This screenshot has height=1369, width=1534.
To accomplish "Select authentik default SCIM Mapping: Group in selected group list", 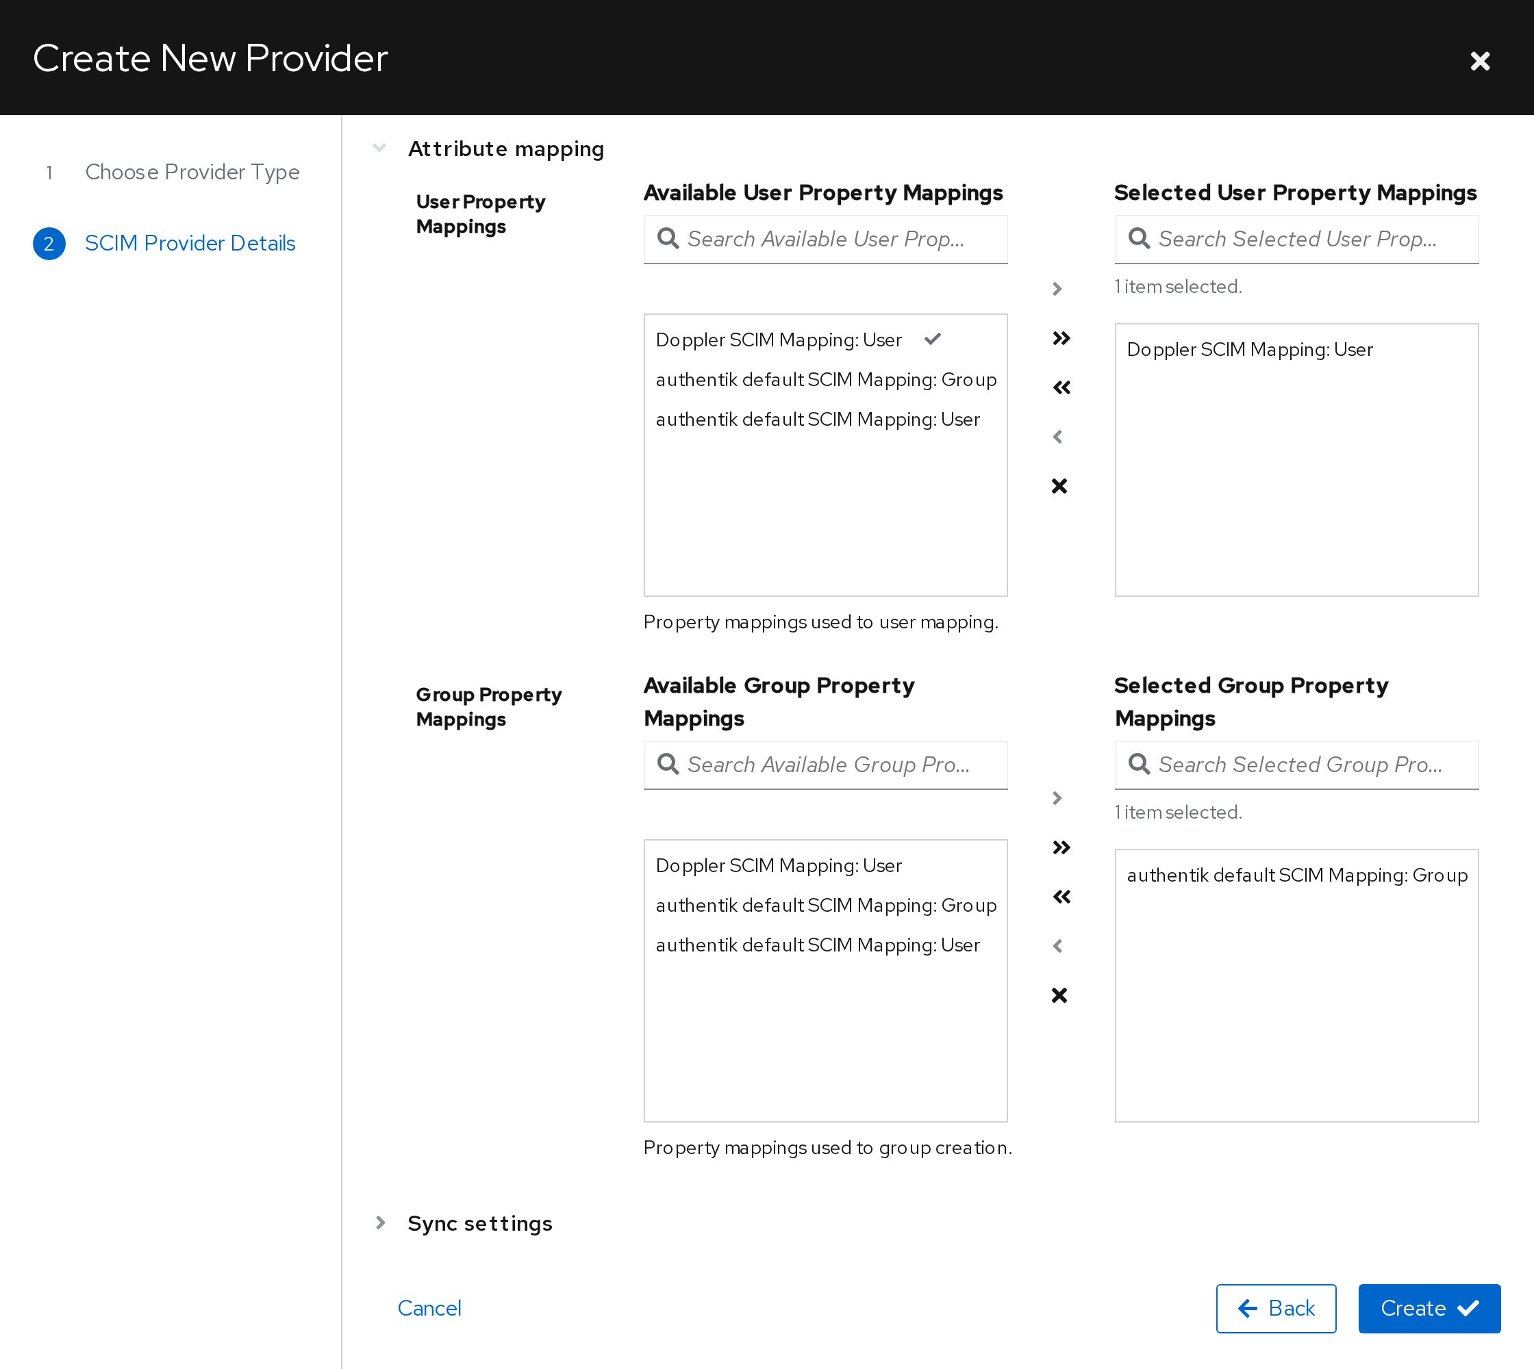I will point(1296,875).
